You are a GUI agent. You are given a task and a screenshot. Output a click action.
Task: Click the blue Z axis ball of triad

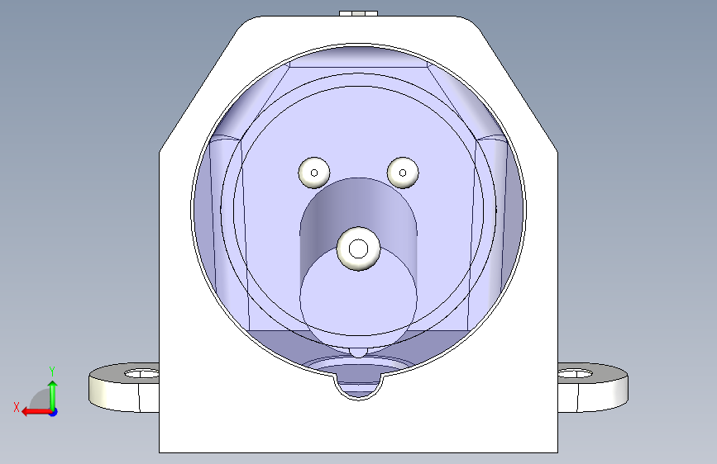[x=54, y=412]
